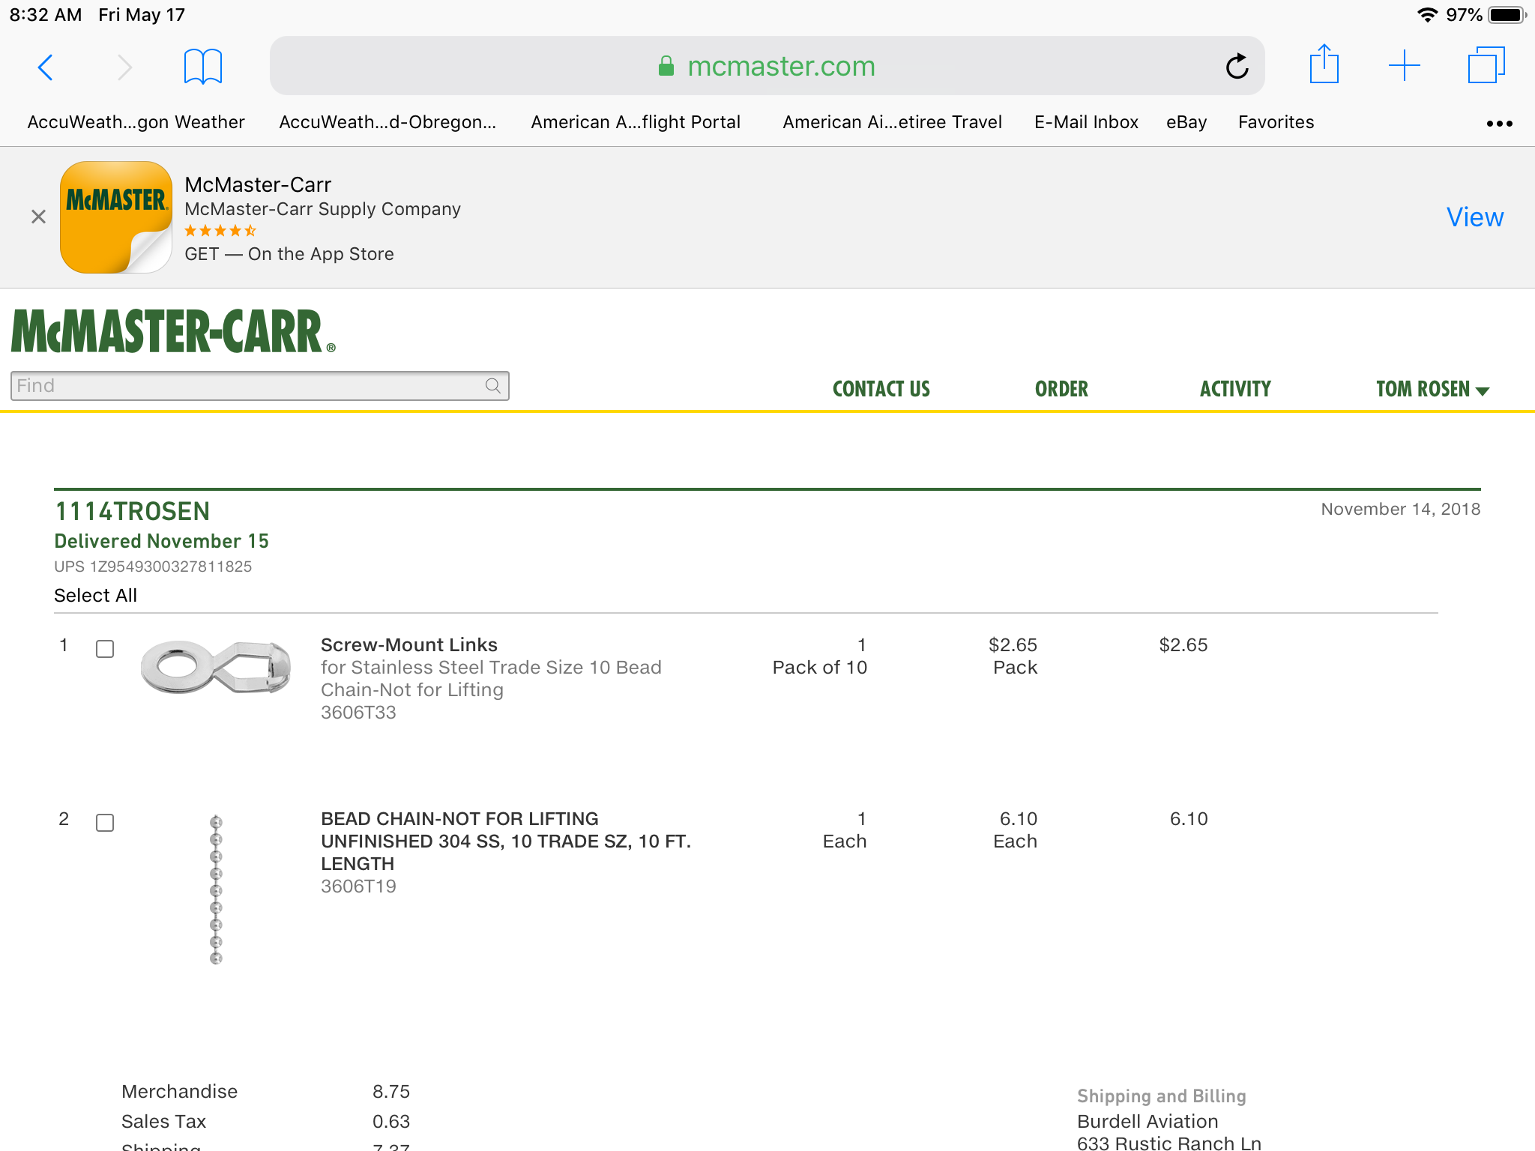The width and height of the screenshot is (1535, 1151).
Task: Open the ORDER menu item
Action: click(1061, 390)
